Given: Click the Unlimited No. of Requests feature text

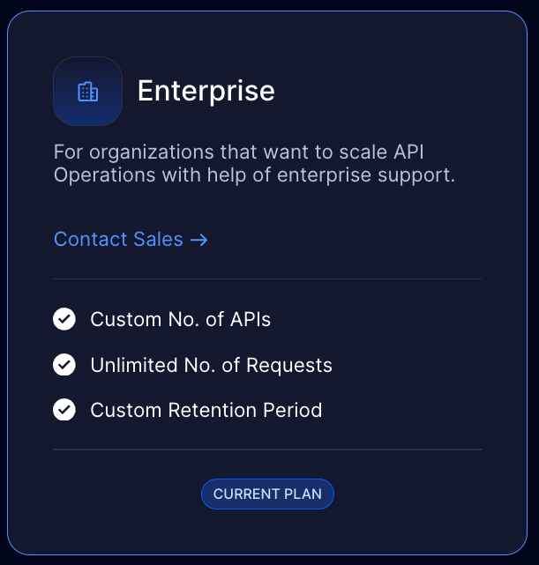Looking at the screenshot, I should (211, 365).
